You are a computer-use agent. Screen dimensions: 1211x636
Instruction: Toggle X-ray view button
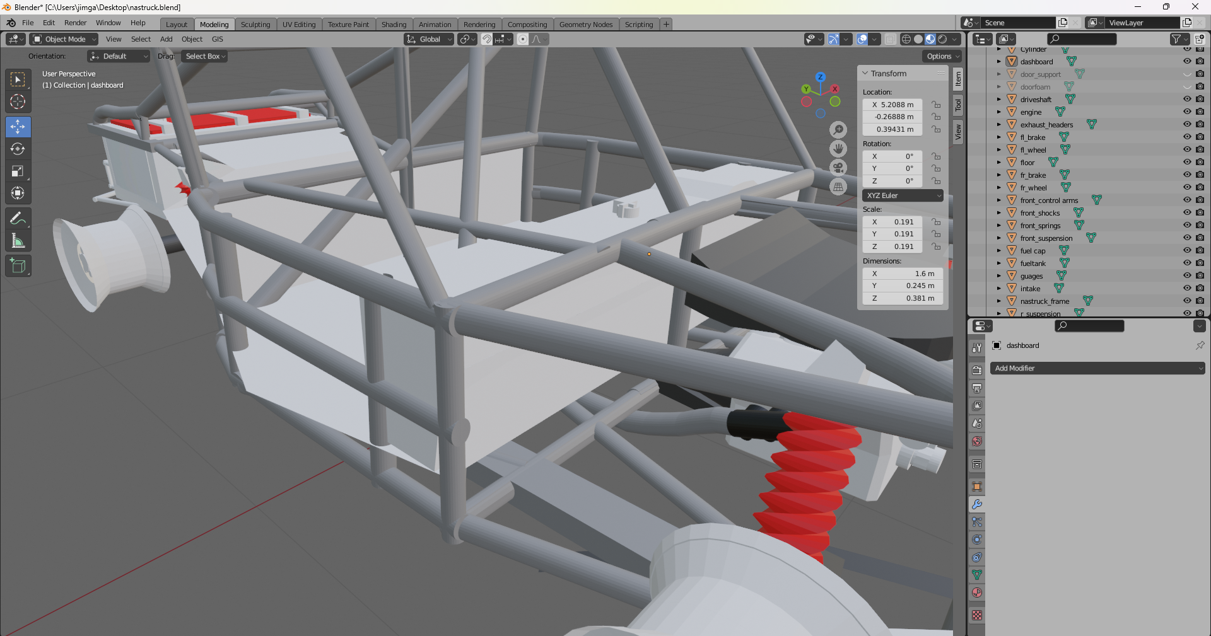pos(890,39)
